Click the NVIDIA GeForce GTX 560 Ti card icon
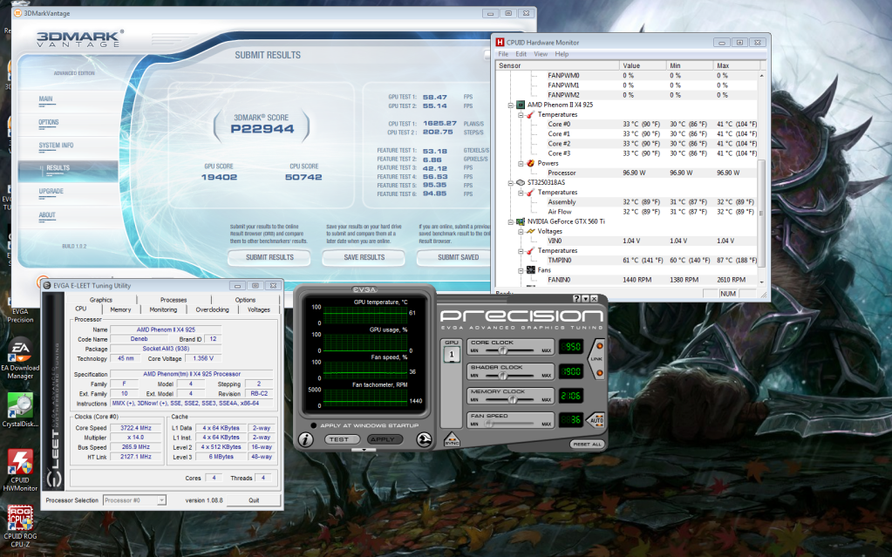Viewport: 892px width, 557px height. (520, 221)
